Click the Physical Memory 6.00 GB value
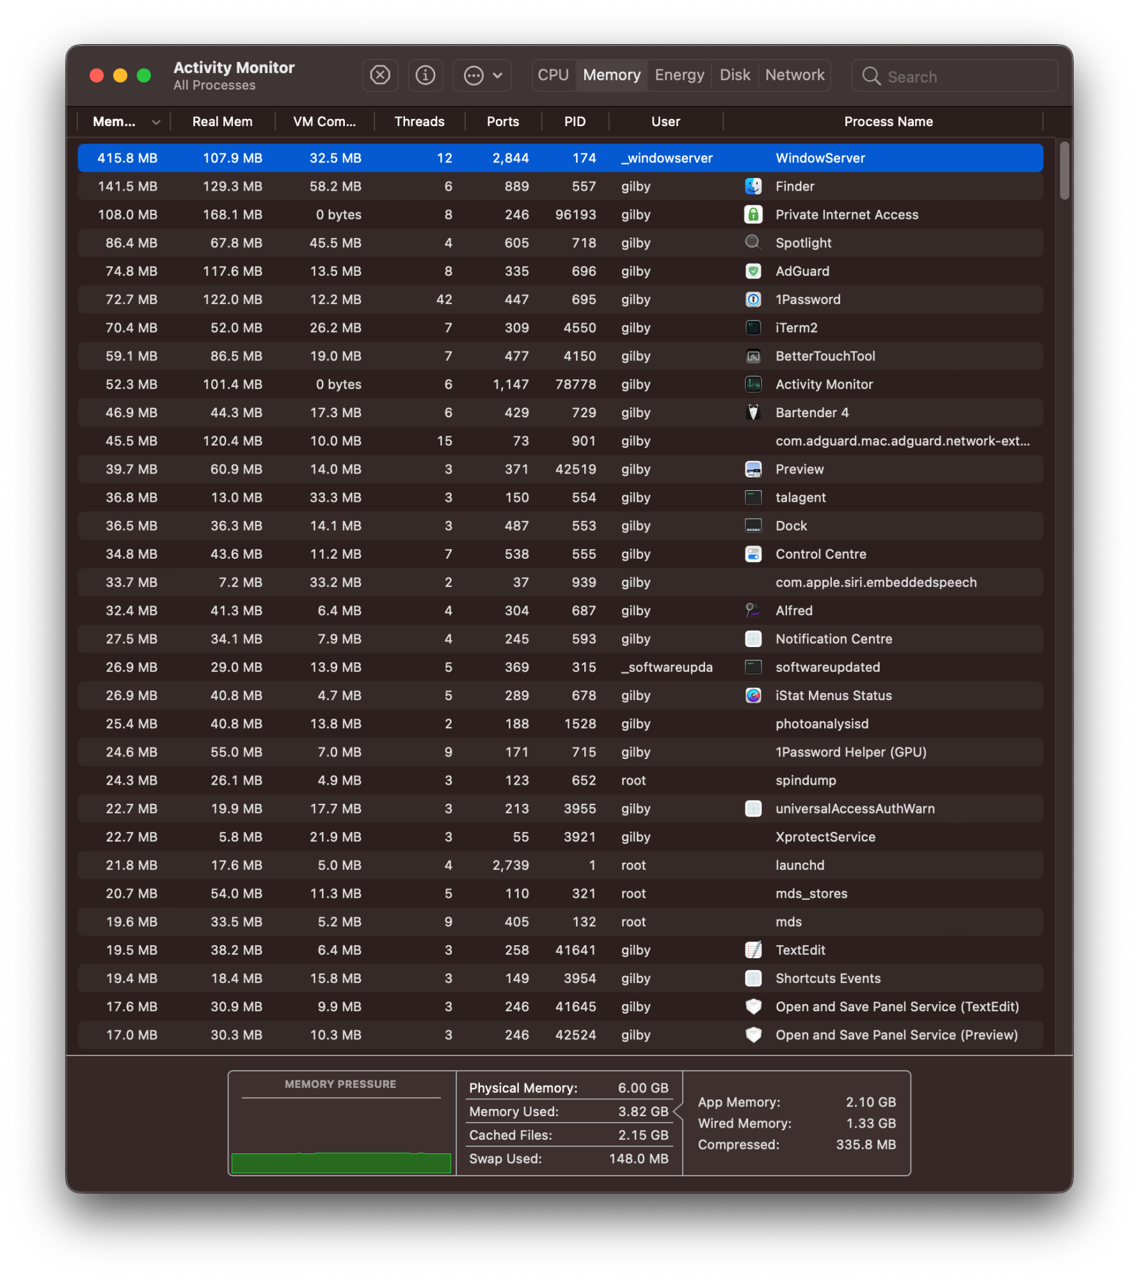The image size is (1139, 1280). [643, 1088]
